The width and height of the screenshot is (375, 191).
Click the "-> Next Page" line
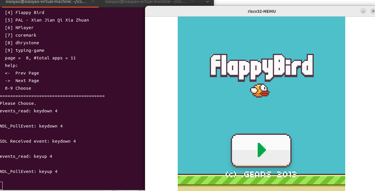coord(22,81)
